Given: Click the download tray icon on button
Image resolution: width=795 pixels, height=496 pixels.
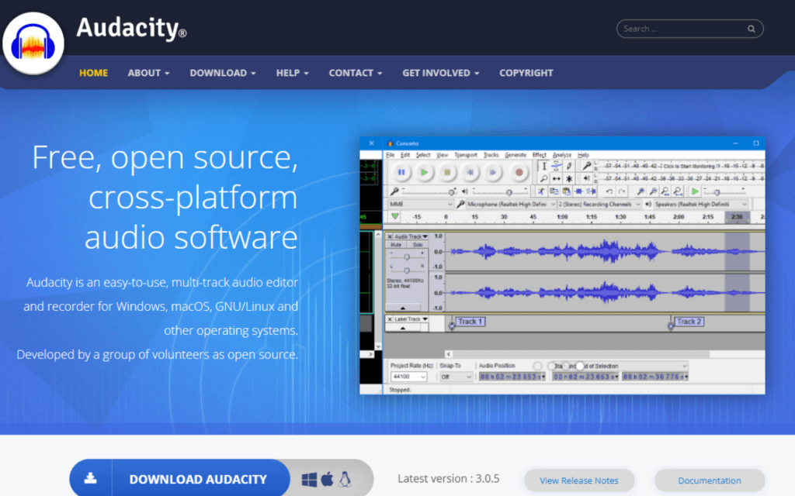Looking at the screenshot, I should point(91,477).
